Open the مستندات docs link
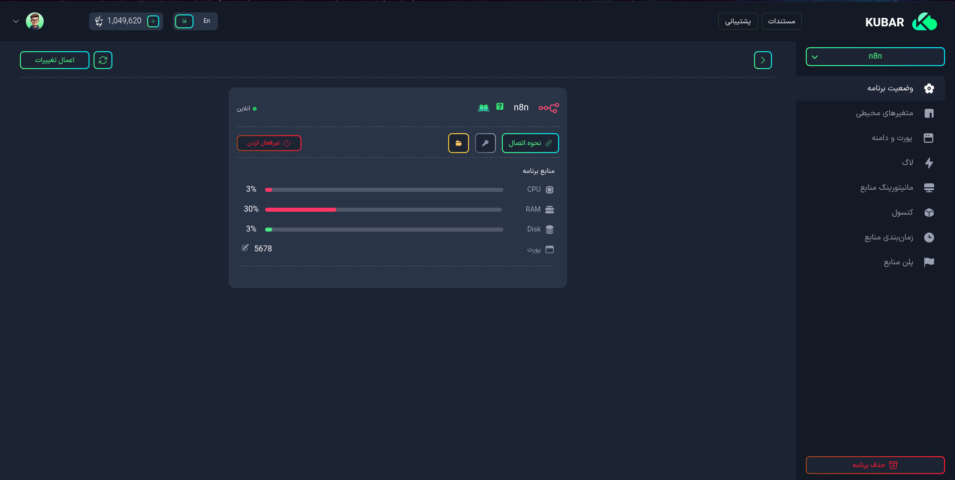Screen dimensions: 955x480 (x=781, y=21)
